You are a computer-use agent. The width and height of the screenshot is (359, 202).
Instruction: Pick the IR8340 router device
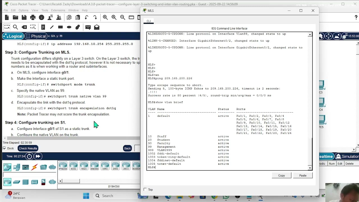click(x=95, y=166)
